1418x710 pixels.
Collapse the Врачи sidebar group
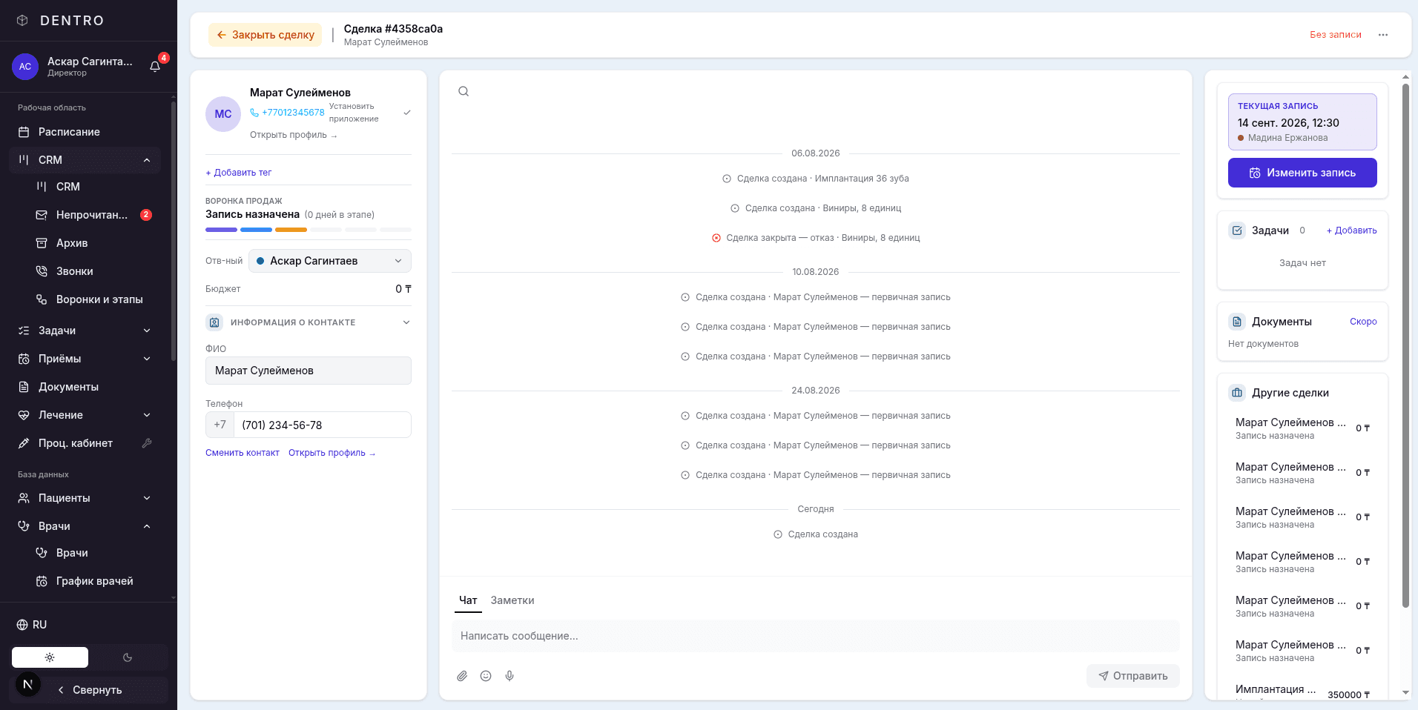pyautogui.click(x=147, y=526)
